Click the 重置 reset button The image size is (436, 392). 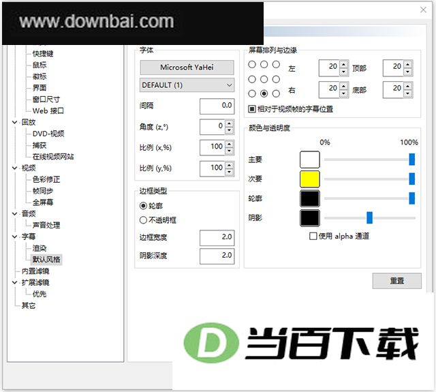pyautogui.click(x=396, y=281)
